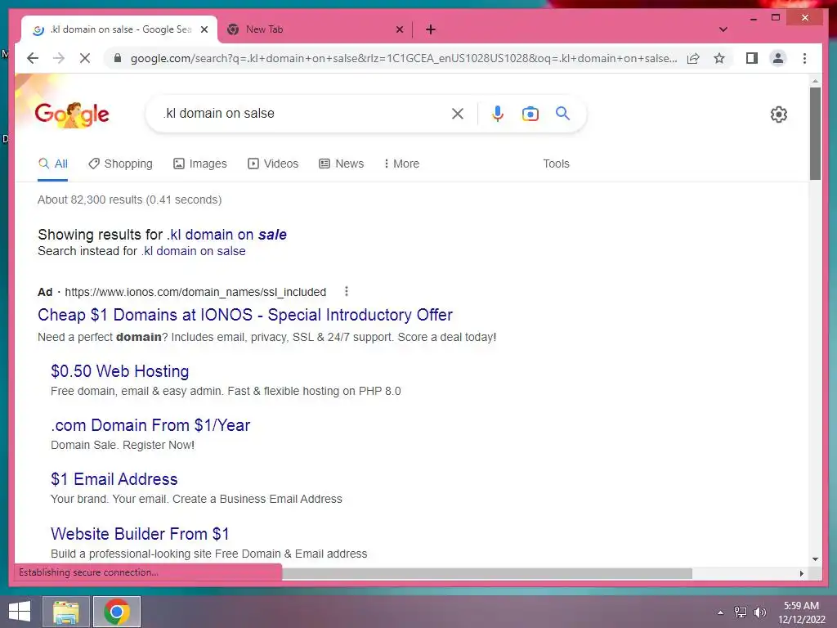Viewport: 837px width, 628px height.
Task: Click the vertical scrollbar thumb
Action: [815, 133]
